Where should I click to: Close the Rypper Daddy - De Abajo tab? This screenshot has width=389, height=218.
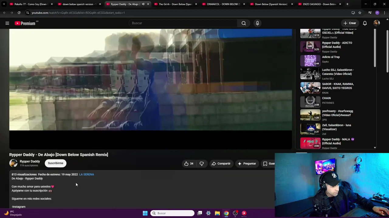click(148, 4)
